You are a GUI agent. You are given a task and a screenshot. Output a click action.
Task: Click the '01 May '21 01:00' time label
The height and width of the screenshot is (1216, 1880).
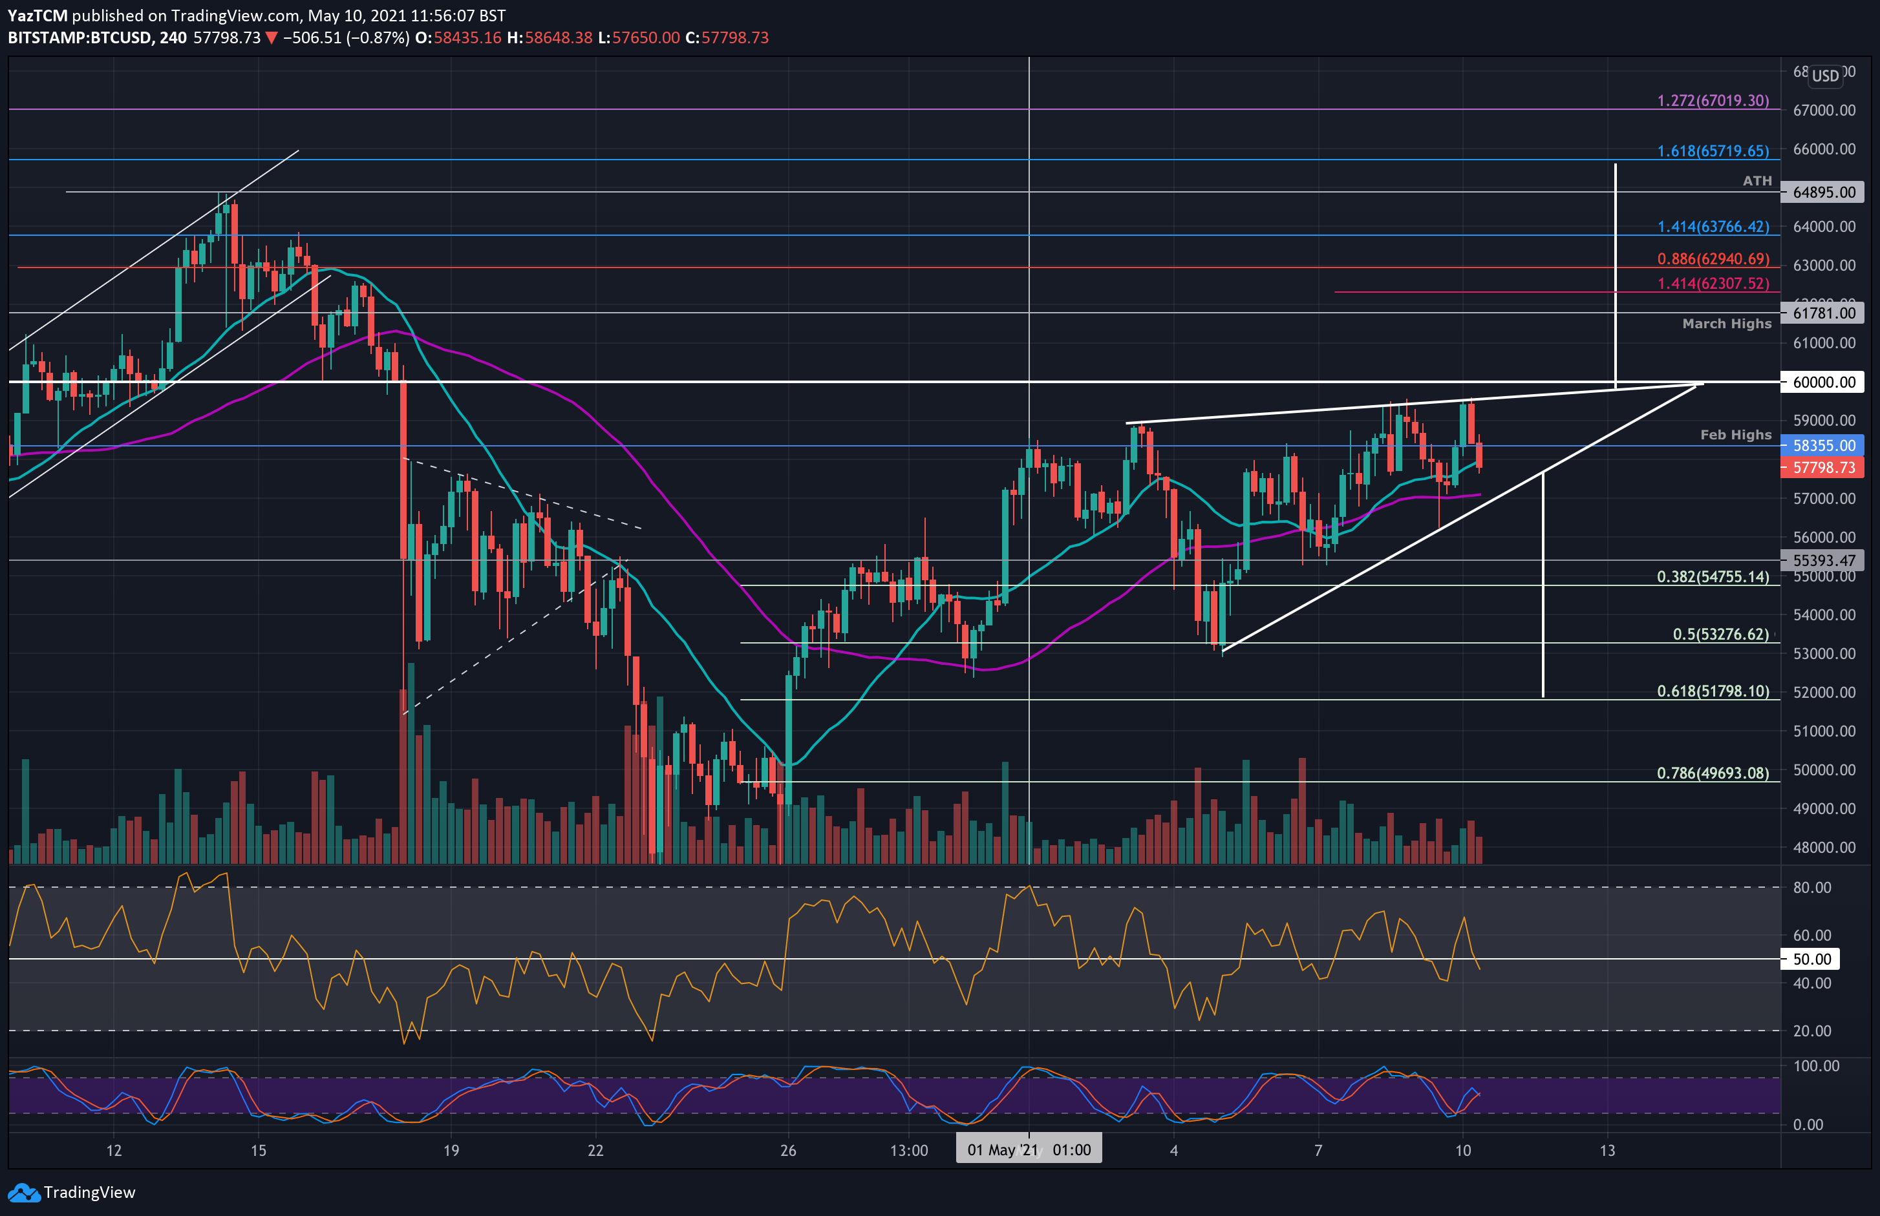1029,1149
